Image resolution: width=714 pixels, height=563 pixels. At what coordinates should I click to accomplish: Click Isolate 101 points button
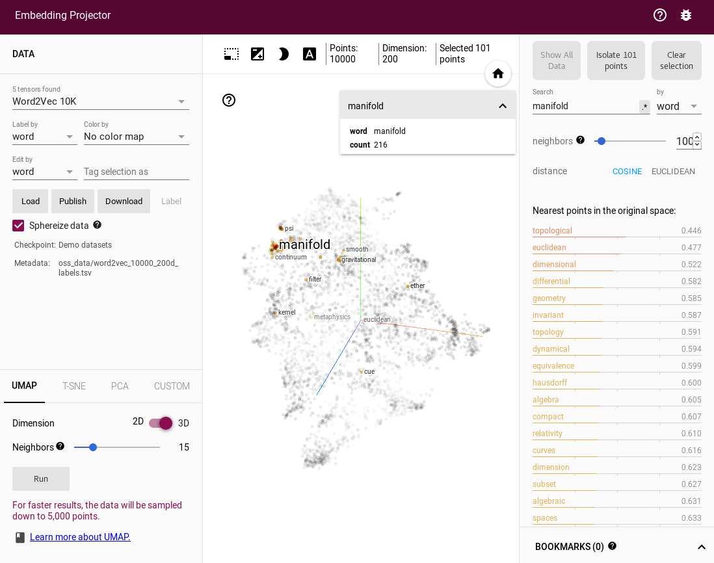(x=616, y=60)
